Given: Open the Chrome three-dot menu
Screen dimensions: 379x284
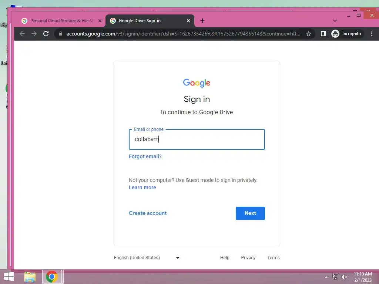Looking at the screenshot, I should point(372,34).
